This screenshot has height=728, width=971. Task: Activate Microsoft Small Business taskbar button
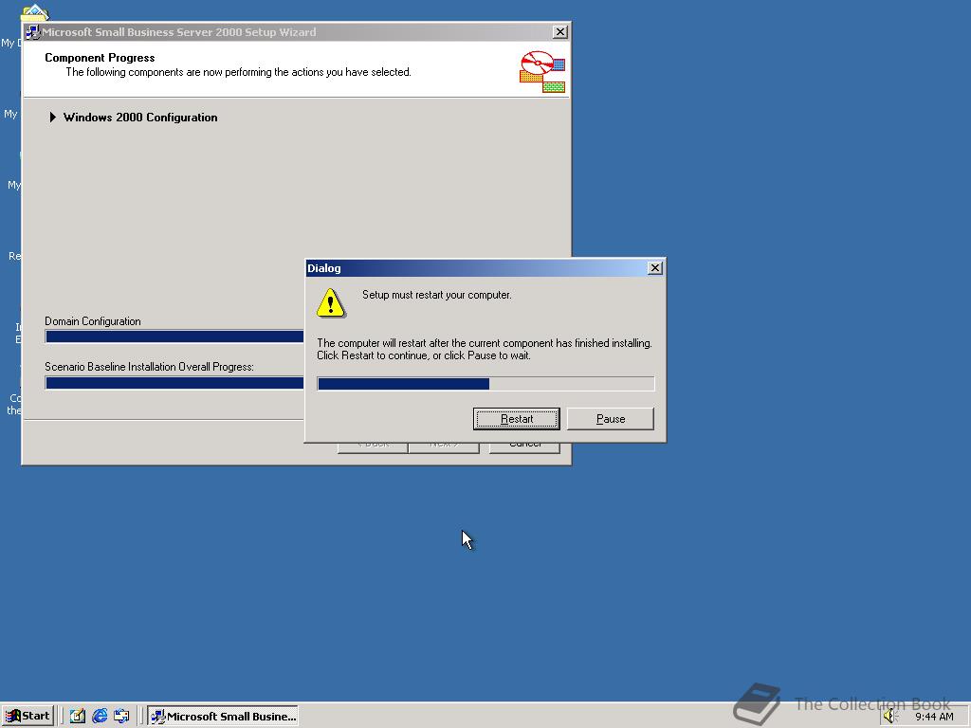[223, 717]
